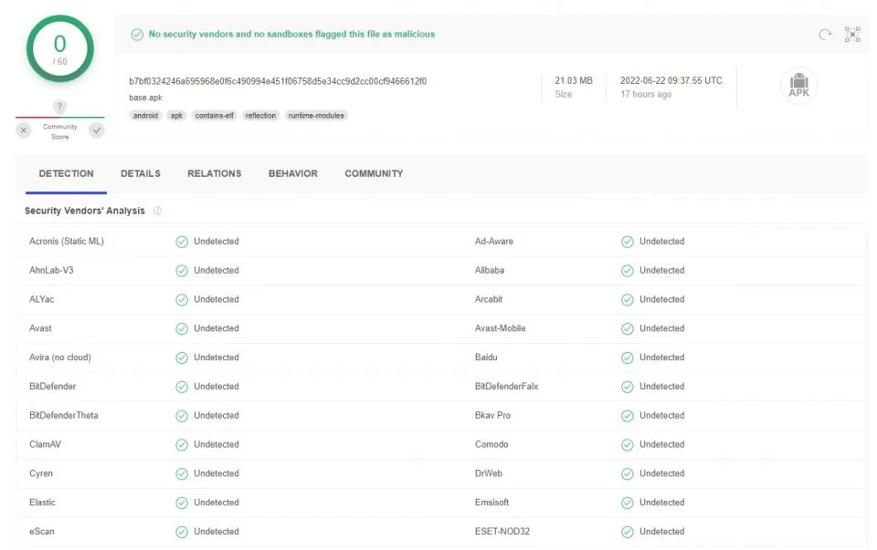Click the Bkav Pro vendor name
This screenshot has width=877, height=550.
pyautogui.click(x=492, y=416)
